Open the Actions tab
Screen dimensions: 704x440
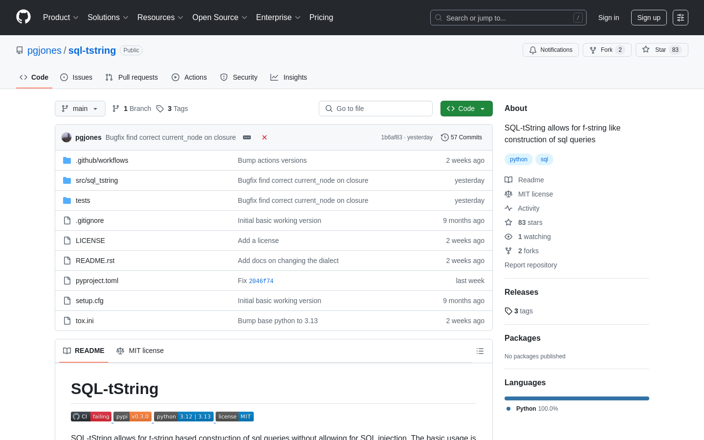(x=189, y=77)
